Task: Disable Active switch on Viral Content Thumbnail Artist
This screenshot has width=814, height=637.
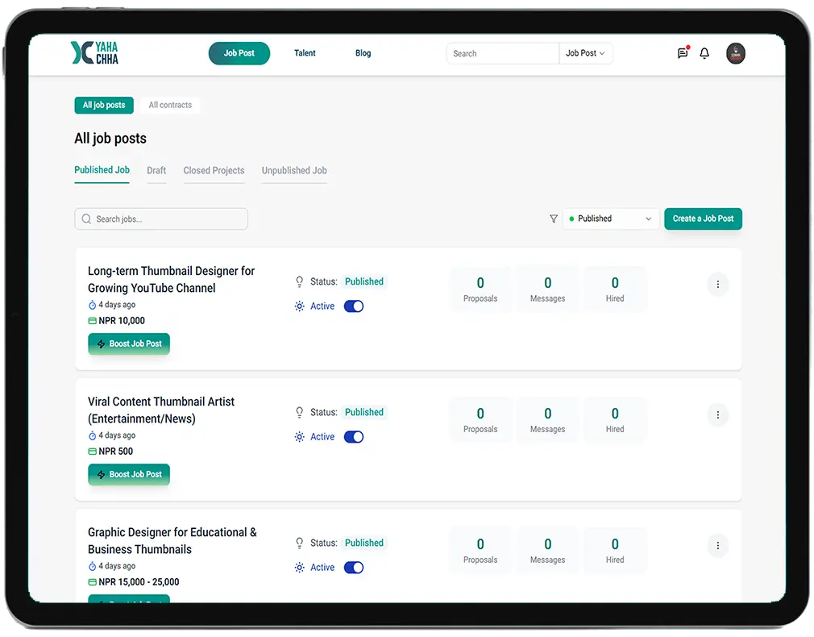Action: pos(354,437)
